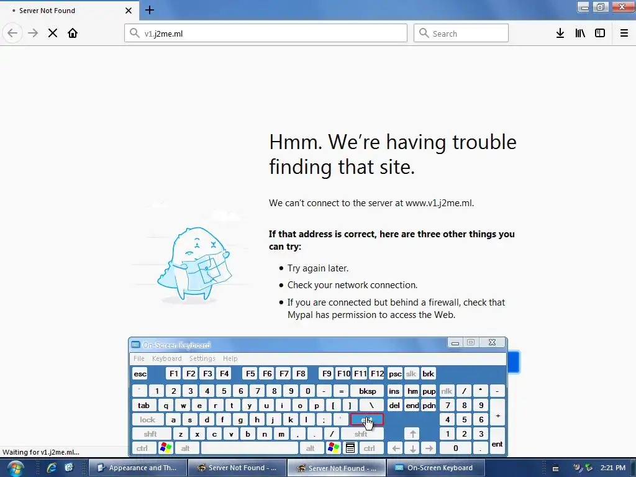Viewport: 636px width, 477px height.
Task: Click the right arrow key
Action: [429, 448]
